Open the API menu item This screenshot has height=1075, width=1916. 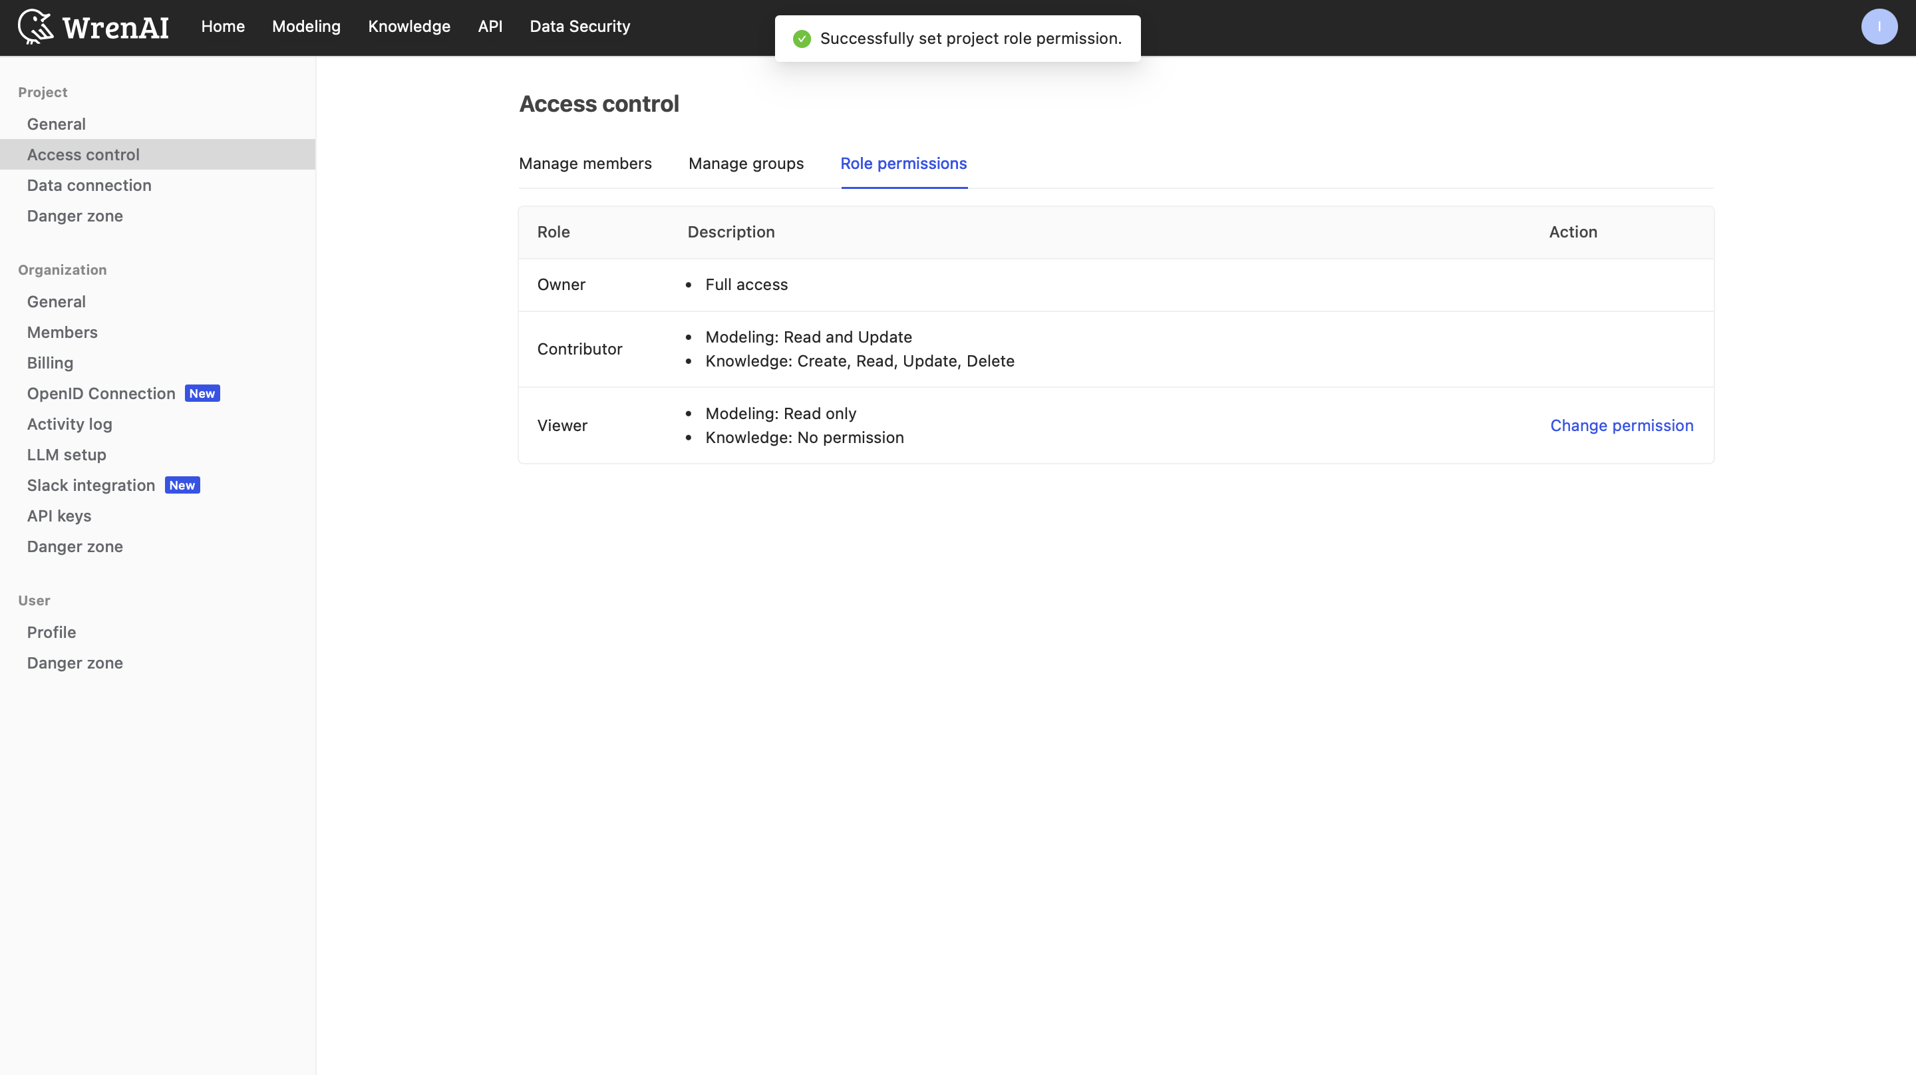tap(490, 27)
